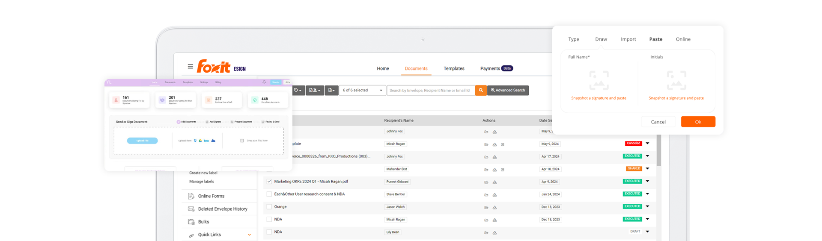Open the dropdown arrow next to Canceled status

647,144
